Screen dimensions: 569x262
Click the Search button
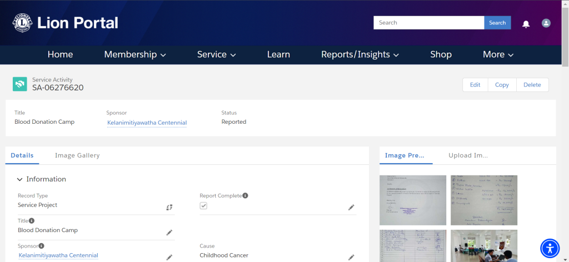[x=497, y=22]
